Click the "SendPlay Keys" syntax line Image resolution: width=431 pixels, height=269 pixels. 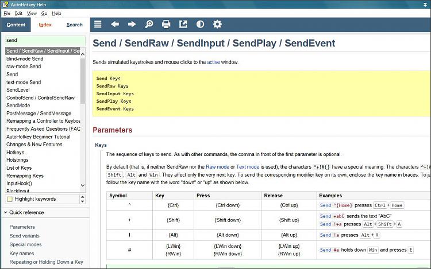[x=114, y=102]
